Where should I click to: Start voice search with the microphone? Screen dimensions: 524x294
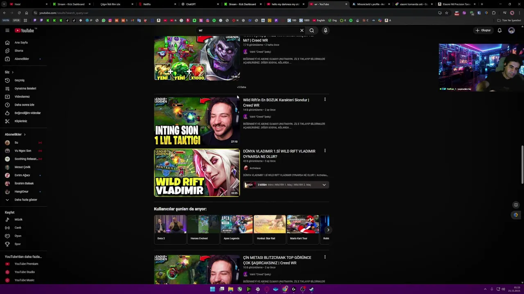[325, 30]
